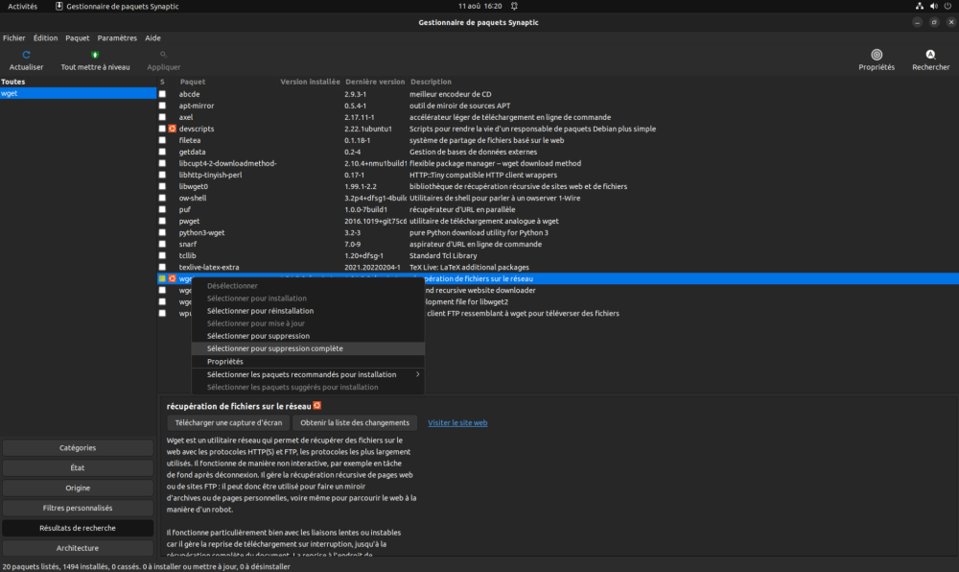Open the clock showing 11 aoû 16:20
This screenshot has height=572, width=959.
tap(480, 6)
